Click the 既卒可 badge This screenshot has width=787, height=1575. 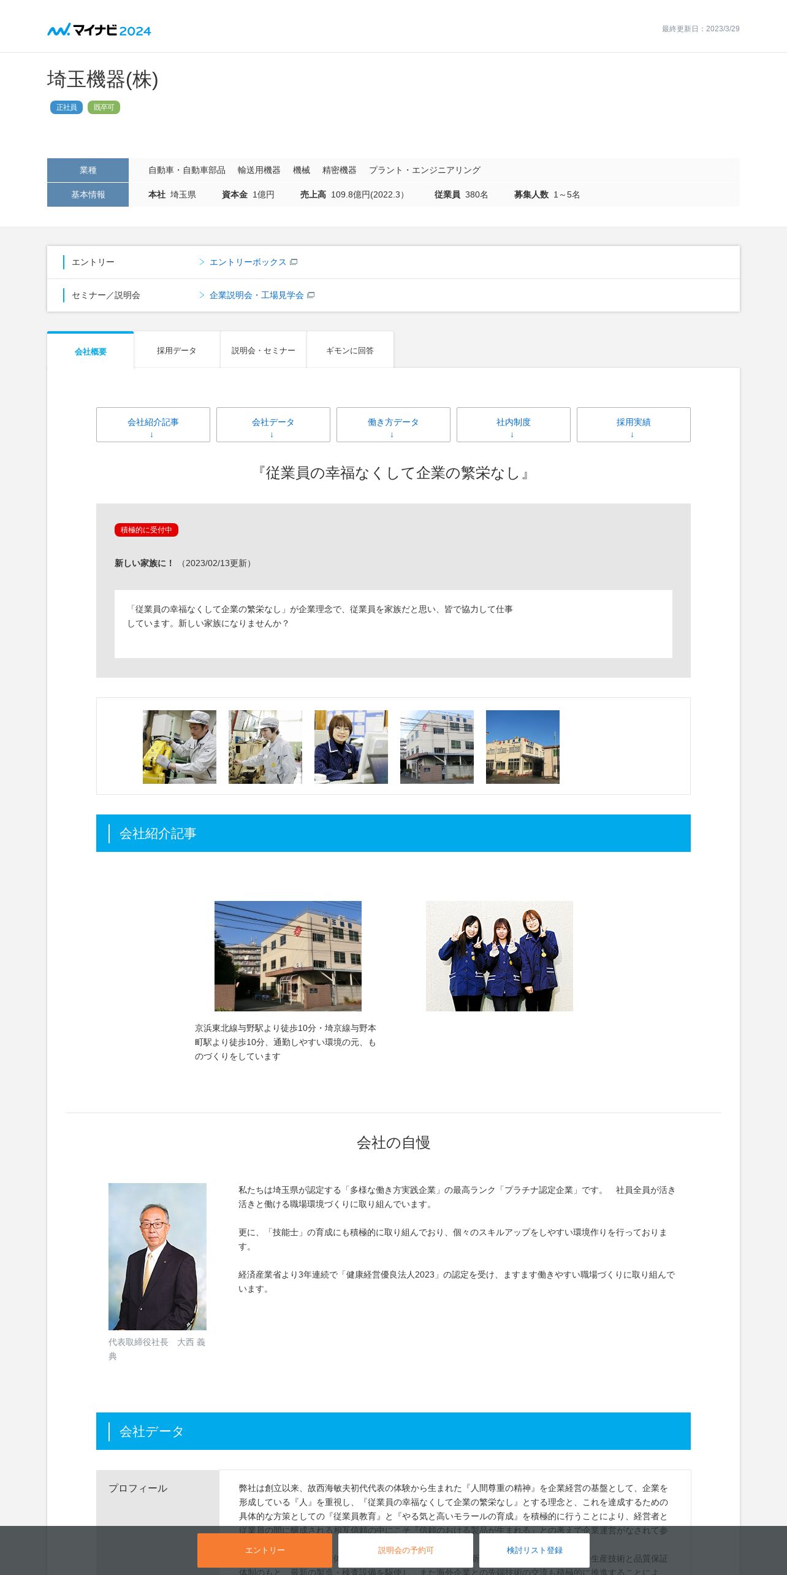[104, 107]
